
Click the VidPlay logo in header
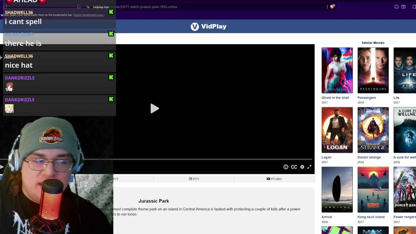[x=209, y=26]
